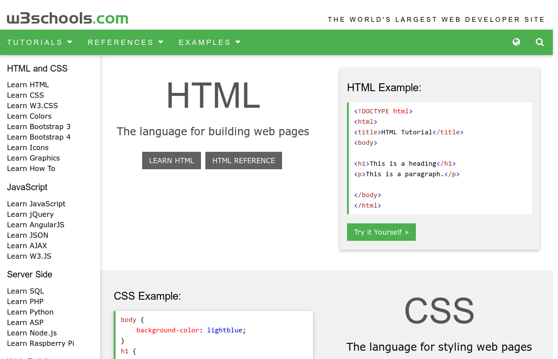Click 'background-color: lightblue;' CSS line
The image size is (558, 359).
(191, 330)
